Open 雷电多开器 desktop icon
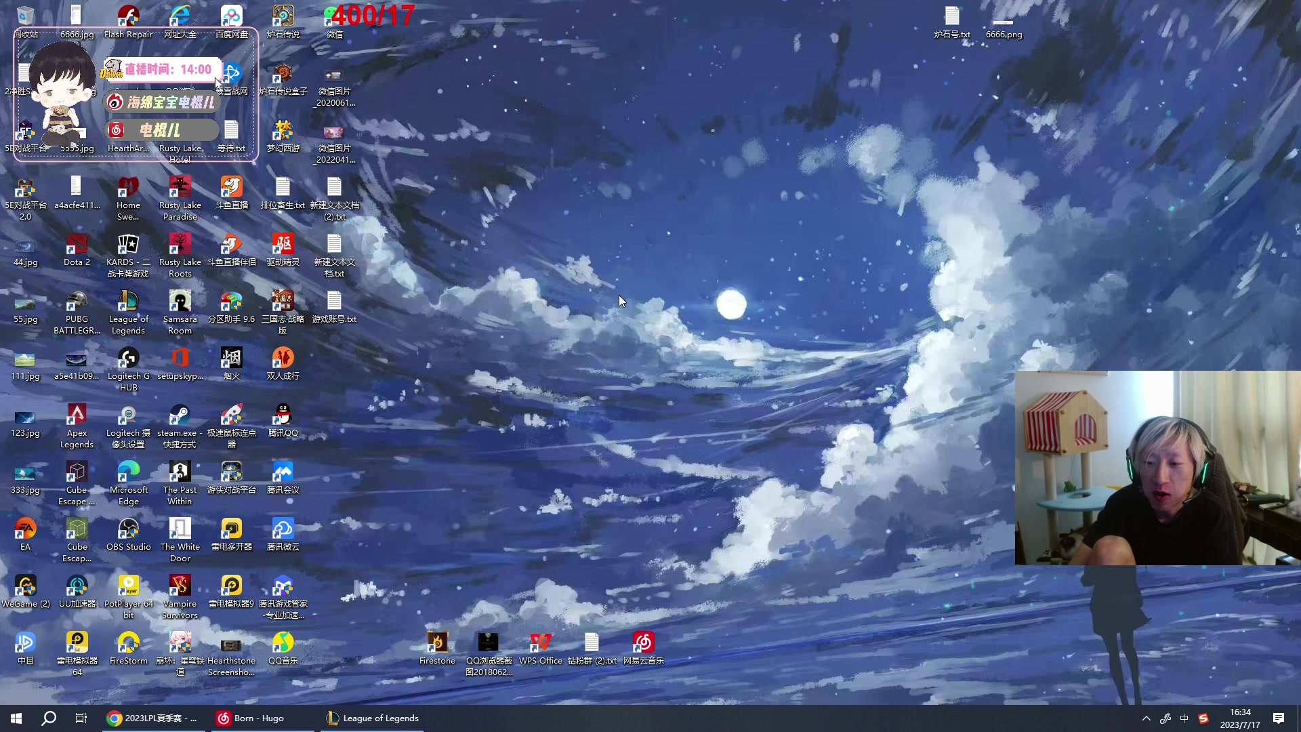 (x=231, y=534)
